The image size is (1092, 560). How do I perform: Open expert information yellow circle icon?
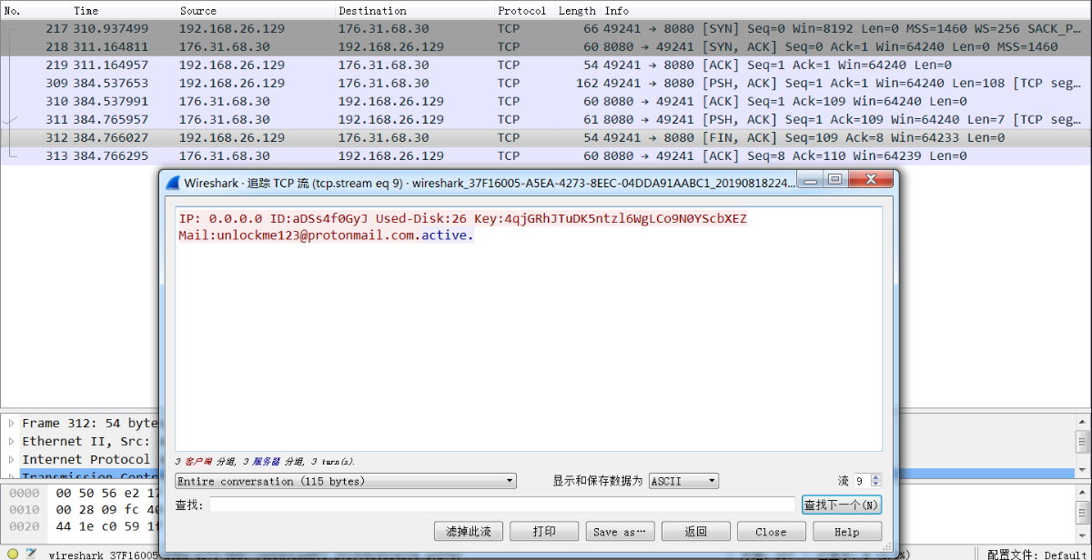[13, 554]
